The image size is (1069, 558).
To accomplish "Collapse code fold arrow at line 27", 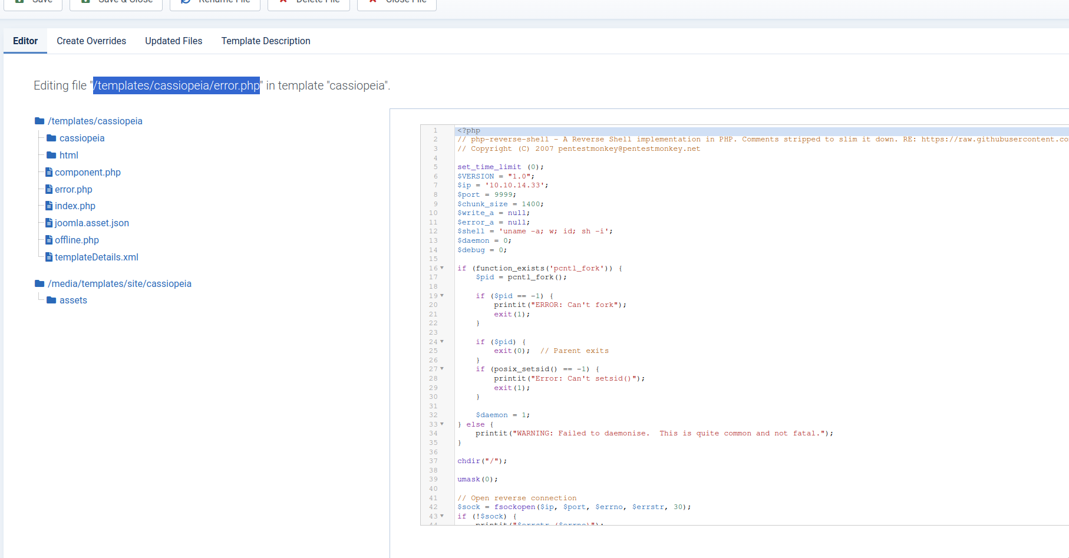I will click(x=442, y=369).
